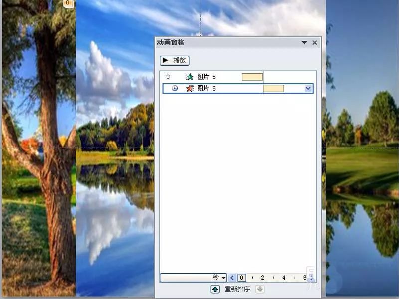Click the first animation's timing bar
Image resolution: width=399 pixels, height=299 pixels.
[252, 77]
